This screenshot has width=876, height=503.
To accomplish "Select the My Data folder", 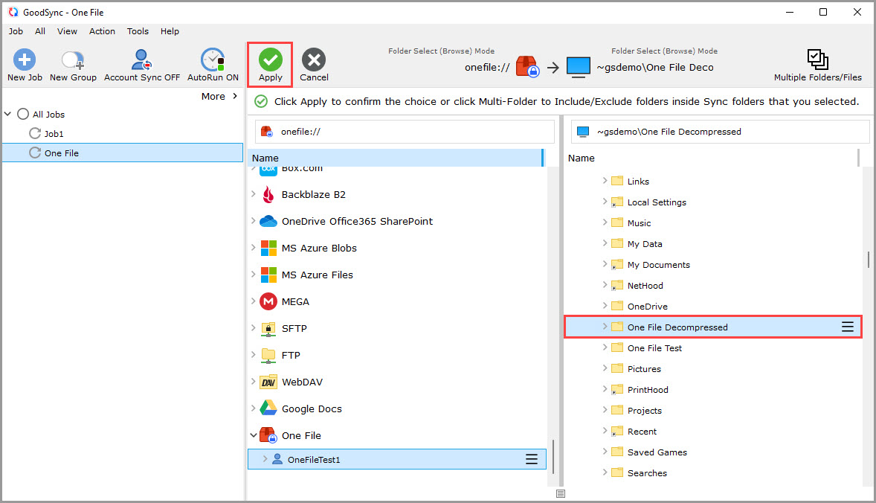I will click(x=644, y=244).
